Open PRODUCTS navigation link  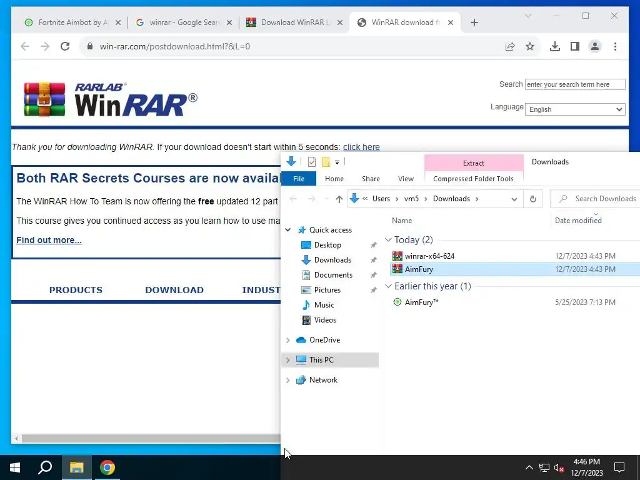(76, 290)
